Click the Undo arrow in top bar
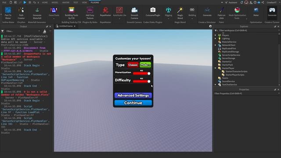 [x=34, y=3]
